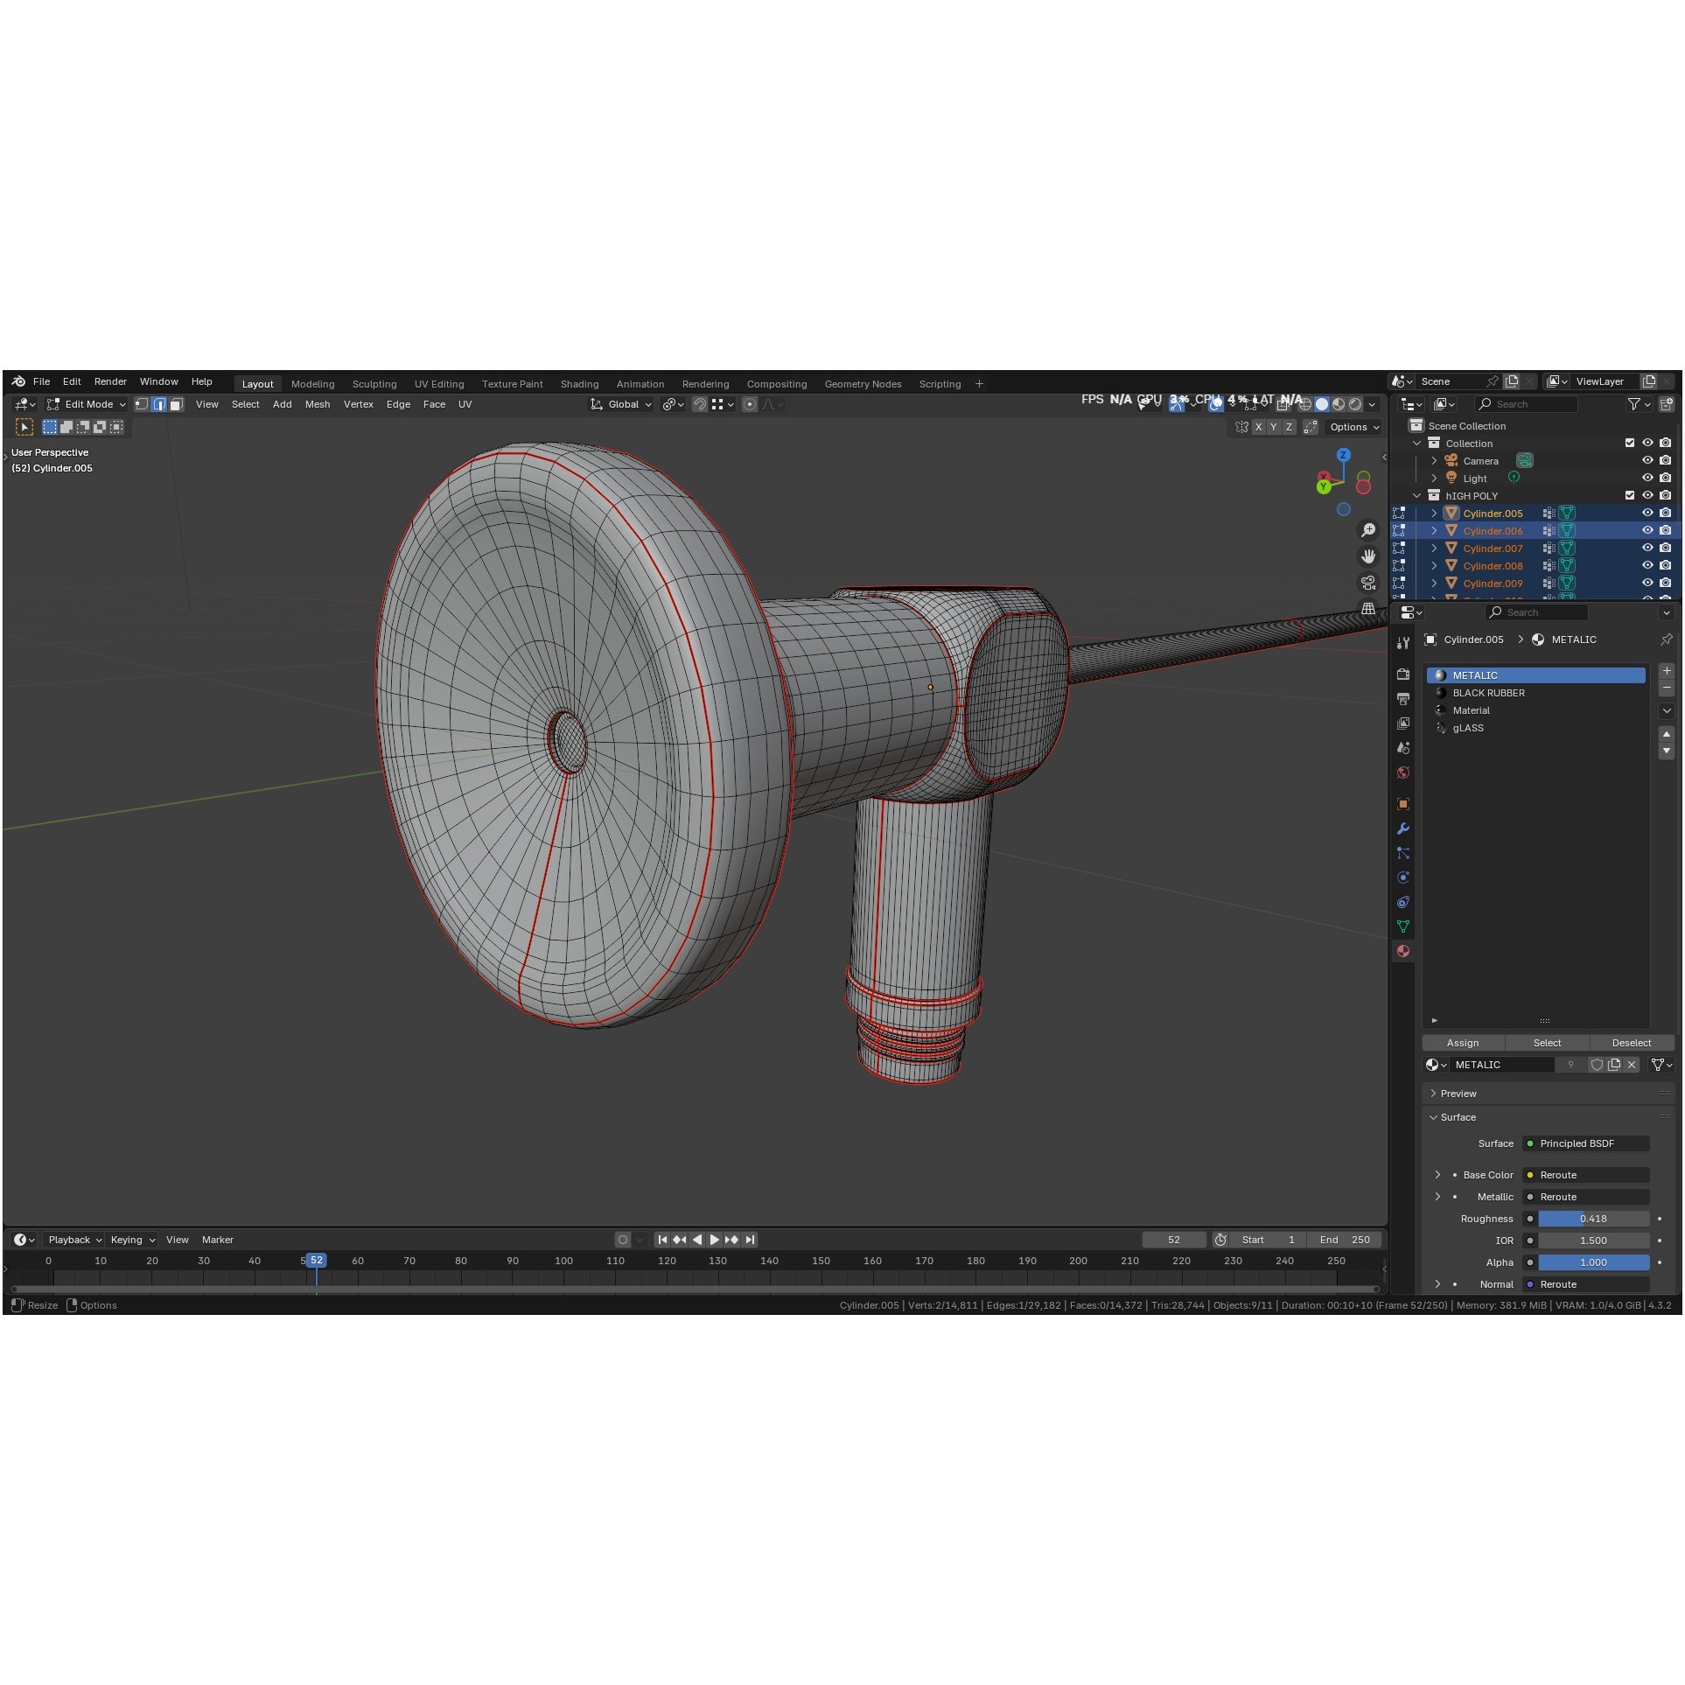Choose face select mode
Image resolution: width=1685 pixels, height=1685 pixels.
[x=177, y=404]
